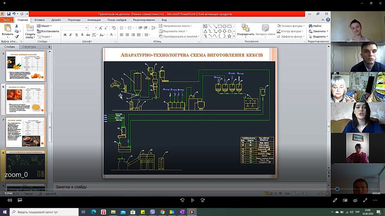Click the Create Slide (Создать слайд) icon

(x=30, y=28)
